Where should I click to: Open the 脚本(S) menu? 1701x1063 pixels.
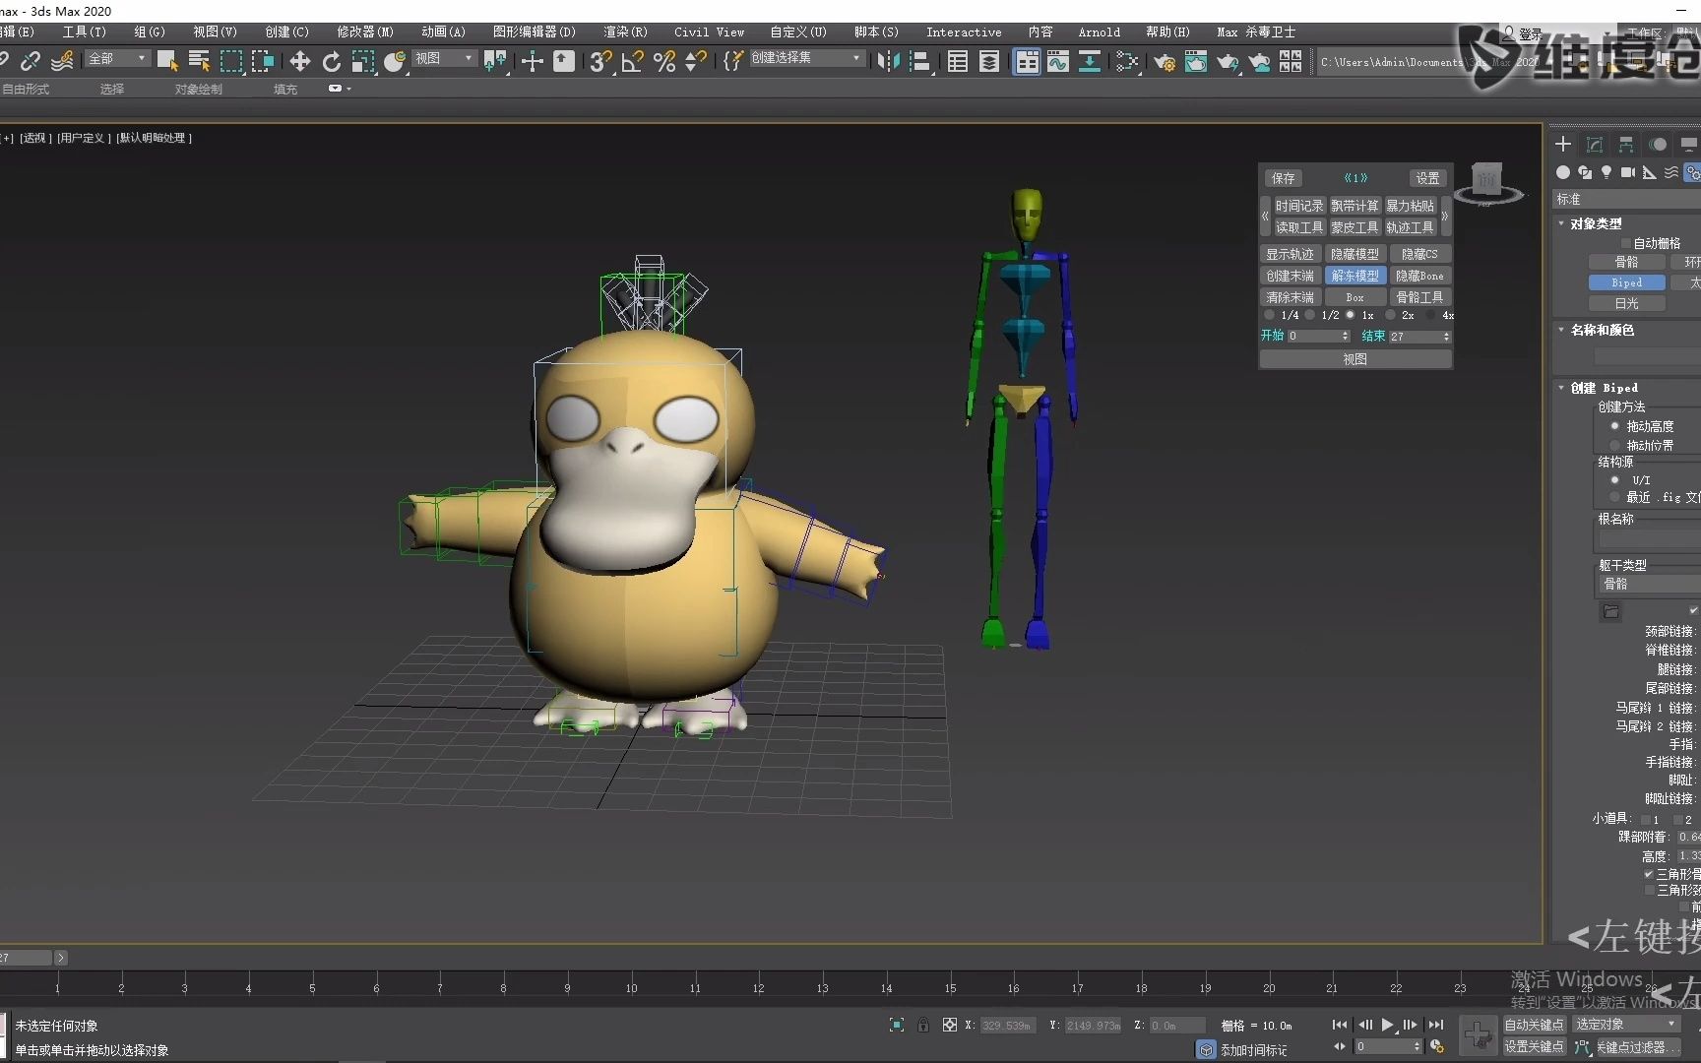click(x=876, y=31)
